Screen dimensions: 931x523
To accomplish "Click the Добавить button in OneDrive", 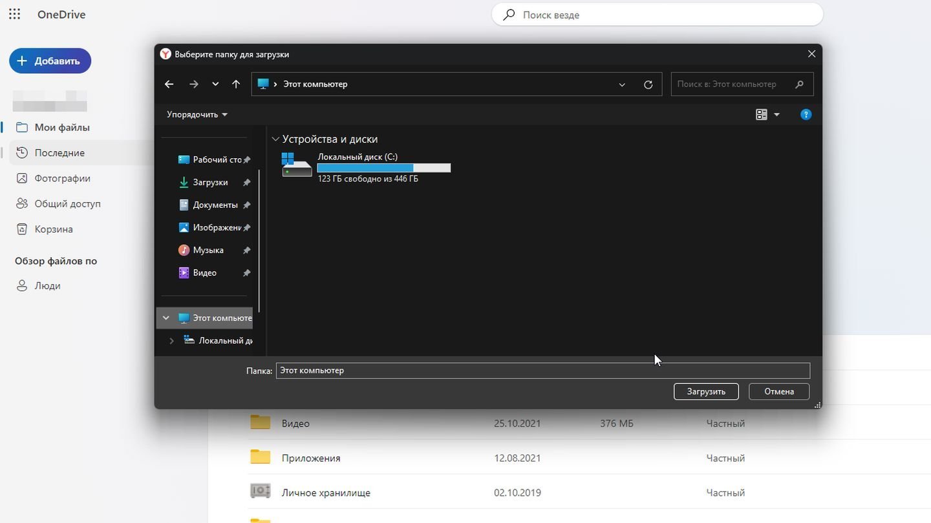I will pos(50,61).
